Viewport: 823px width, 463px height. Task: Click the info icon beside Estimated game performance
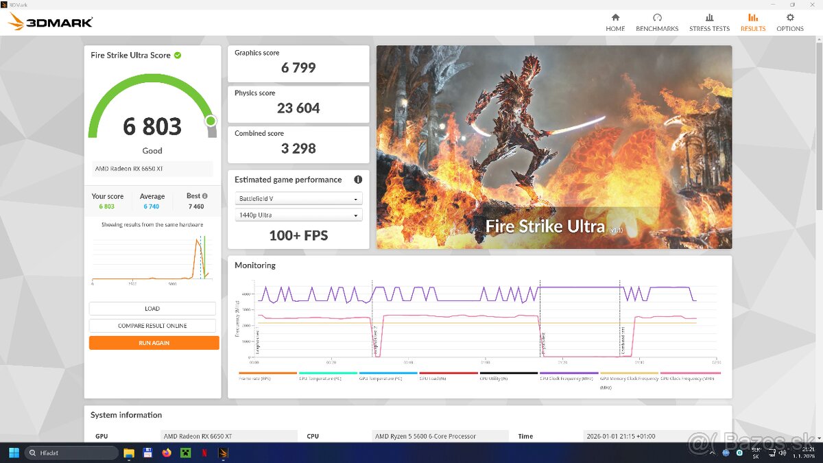click(357, 179)
